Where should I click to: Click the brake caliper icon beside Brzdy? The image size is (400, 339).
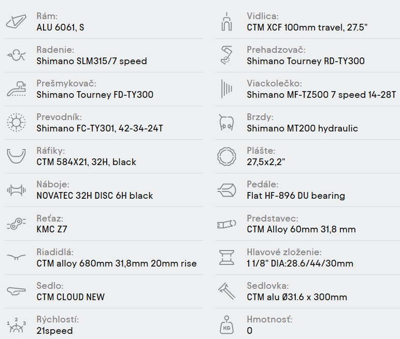tap(226, 123)
